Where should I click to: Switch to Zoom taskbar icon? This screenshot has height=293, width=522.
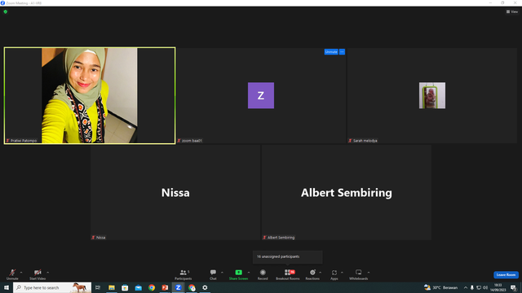point(178,287)
